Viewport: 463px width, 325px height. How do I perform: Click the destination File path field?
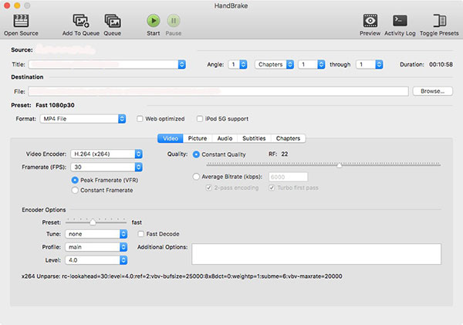[x=218, y=91]
